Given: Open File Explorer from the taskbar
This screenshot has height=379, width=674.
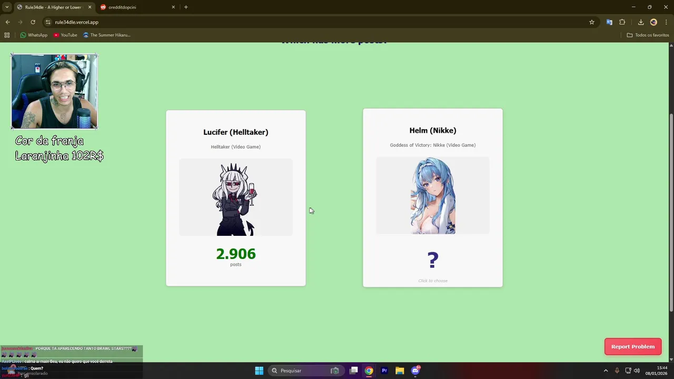Looking at the screenshot, I should point(400,371).
